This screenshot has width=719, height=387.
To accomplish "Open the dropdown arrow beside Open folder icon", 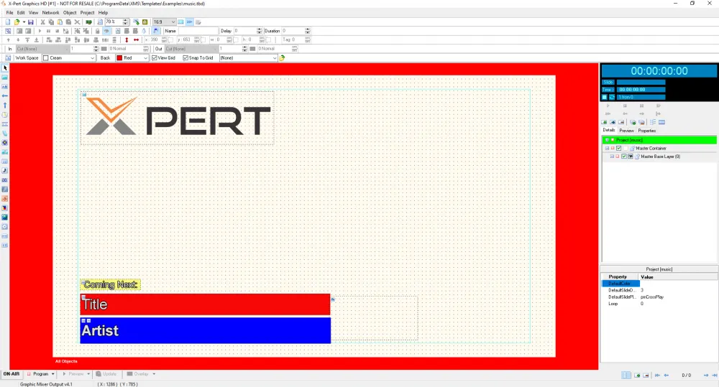I will point(24,22).
